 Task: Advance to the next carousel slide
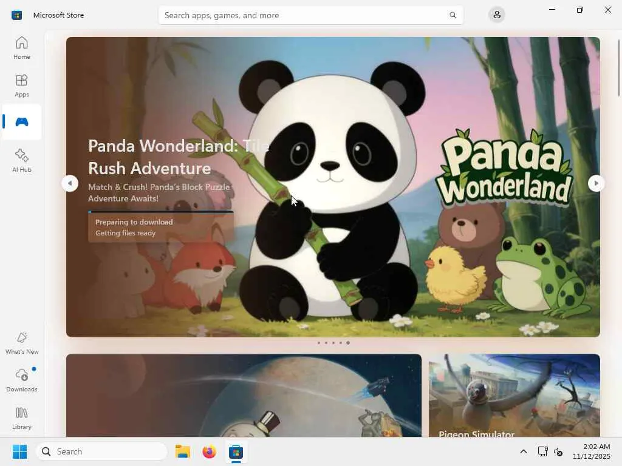(x=596, y=183)
